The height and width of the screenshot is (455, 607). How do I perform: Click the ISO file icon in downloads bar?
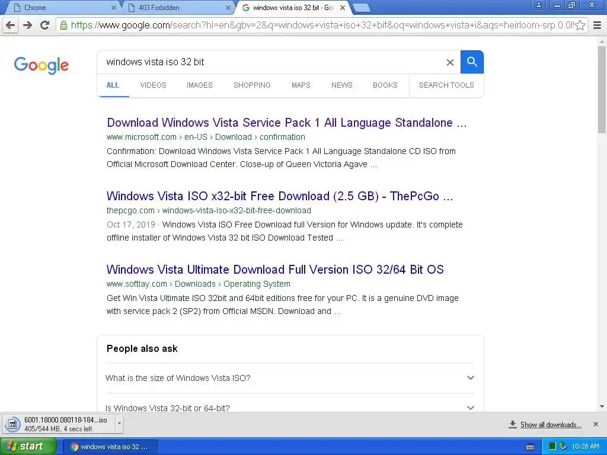coord(12,424)
